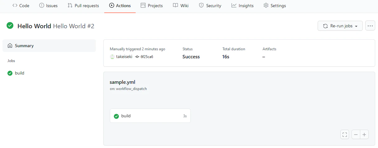Viewport: 378px width, 148px height.
Task: Click the Manually triggered 2 minutes ago text
Action: [x=138, y=49]
